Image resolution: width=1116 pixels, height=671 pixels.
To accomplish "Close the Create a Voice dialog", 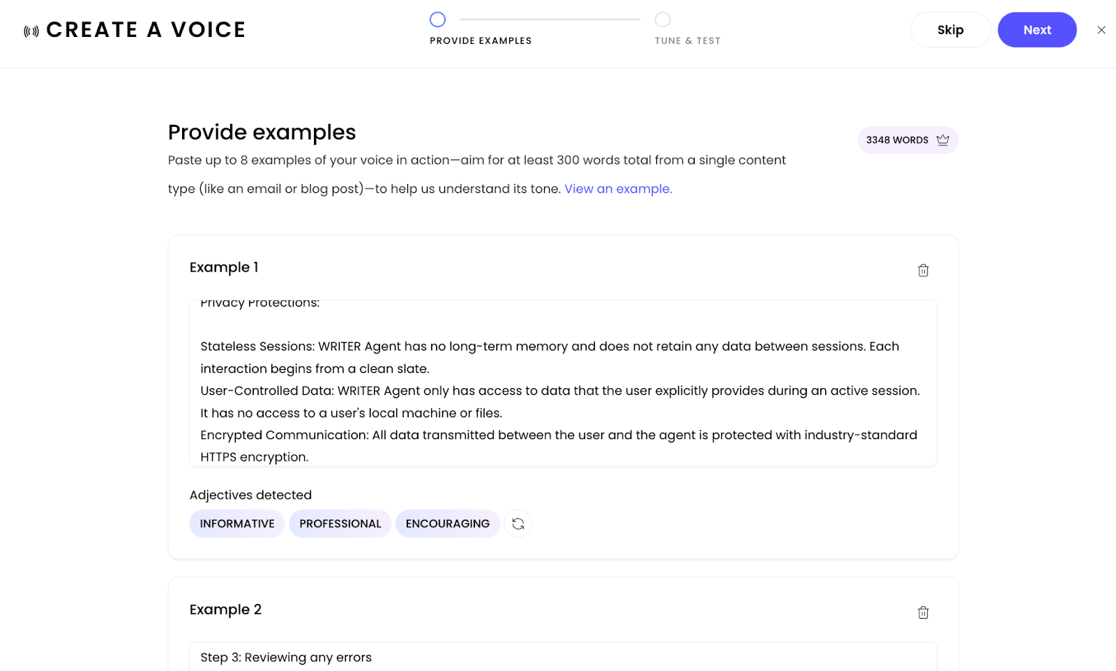I will pos(1101,30).
